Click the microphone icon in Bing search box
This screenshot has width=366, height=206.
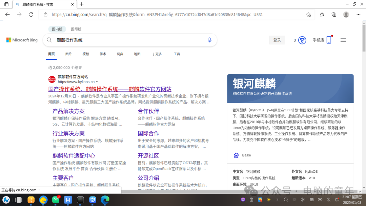pyautogui.click(x=209, y=40)
